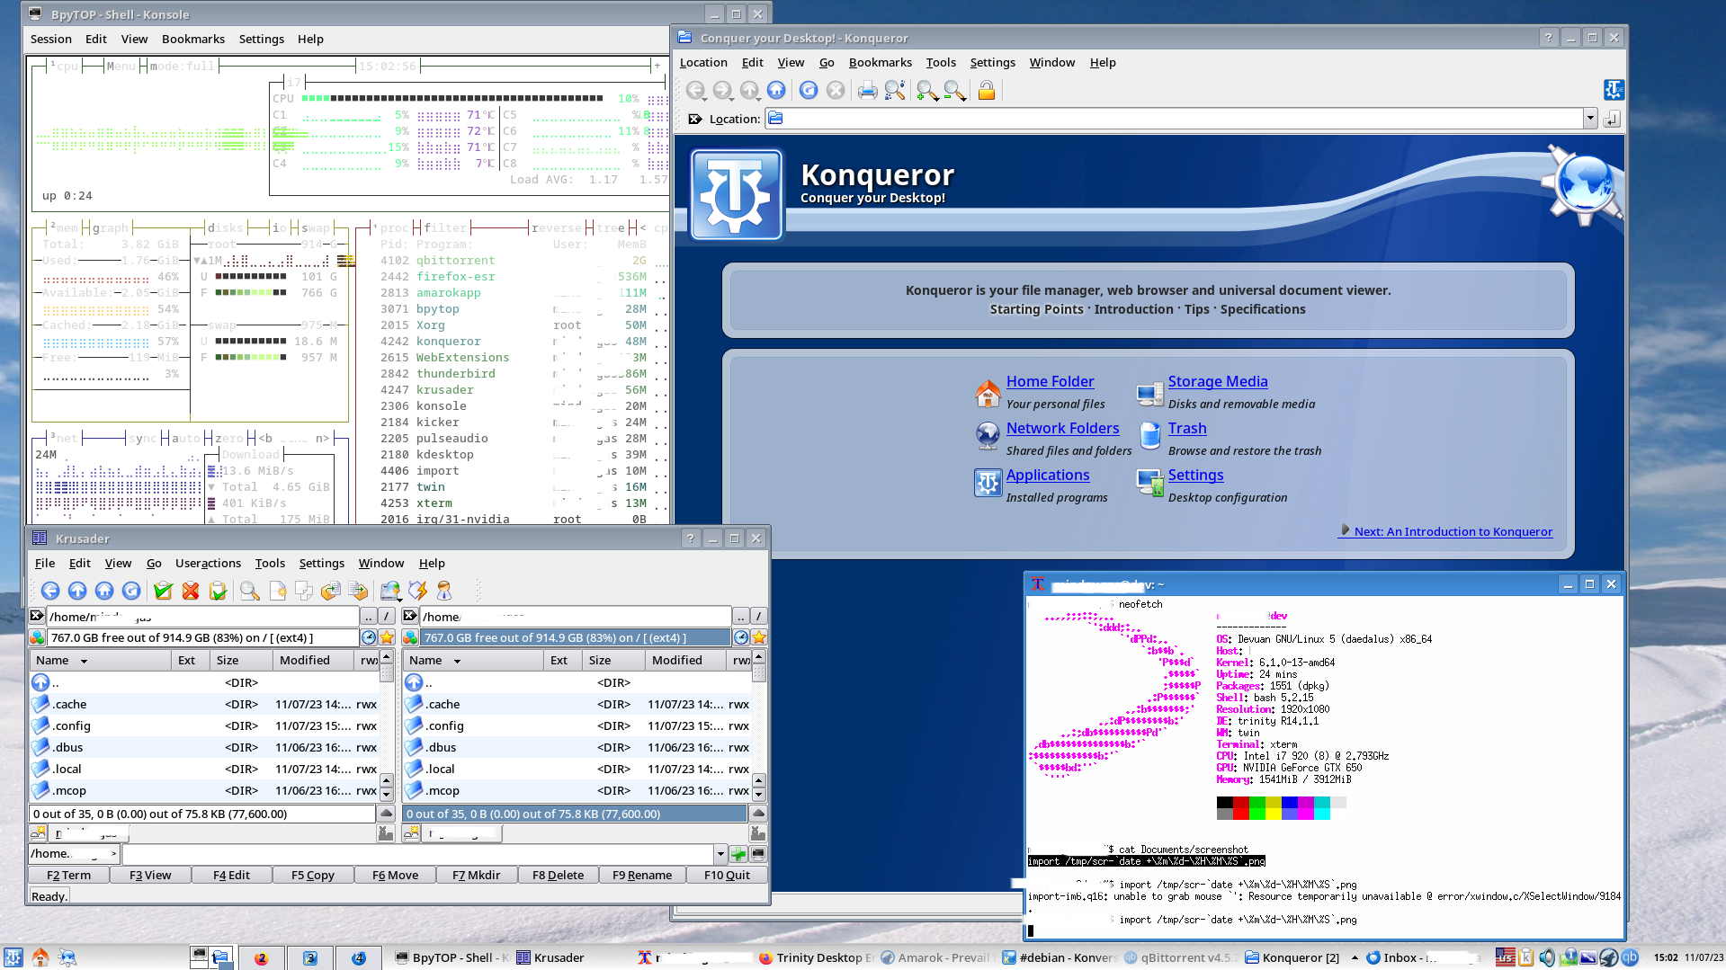Click US keyboard layout flag in system tray
The image size is (1726, 970).
[1506, 957]
